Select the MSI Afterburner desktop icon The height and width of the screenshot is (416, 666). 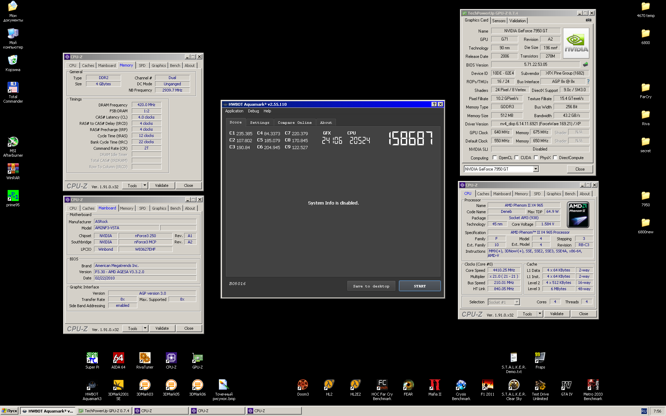tap(13, 147)
